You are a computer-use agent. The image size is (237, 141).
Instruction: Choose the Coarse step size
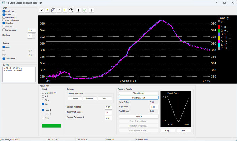(75, 99)
